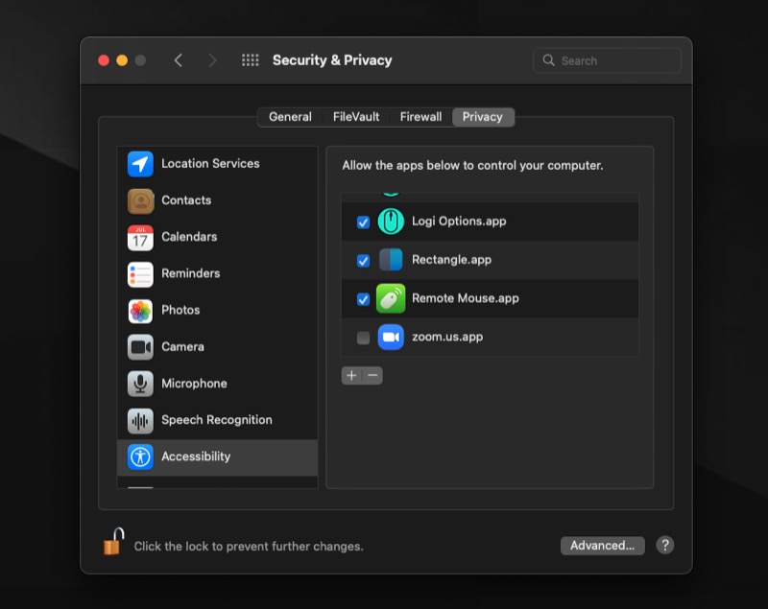
Task: Open Calendars privacy category
Action: tap(188, 237)
